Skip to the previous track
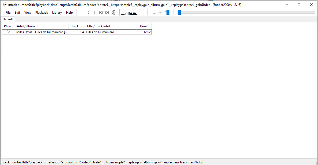318x165 pixels. 101,13
